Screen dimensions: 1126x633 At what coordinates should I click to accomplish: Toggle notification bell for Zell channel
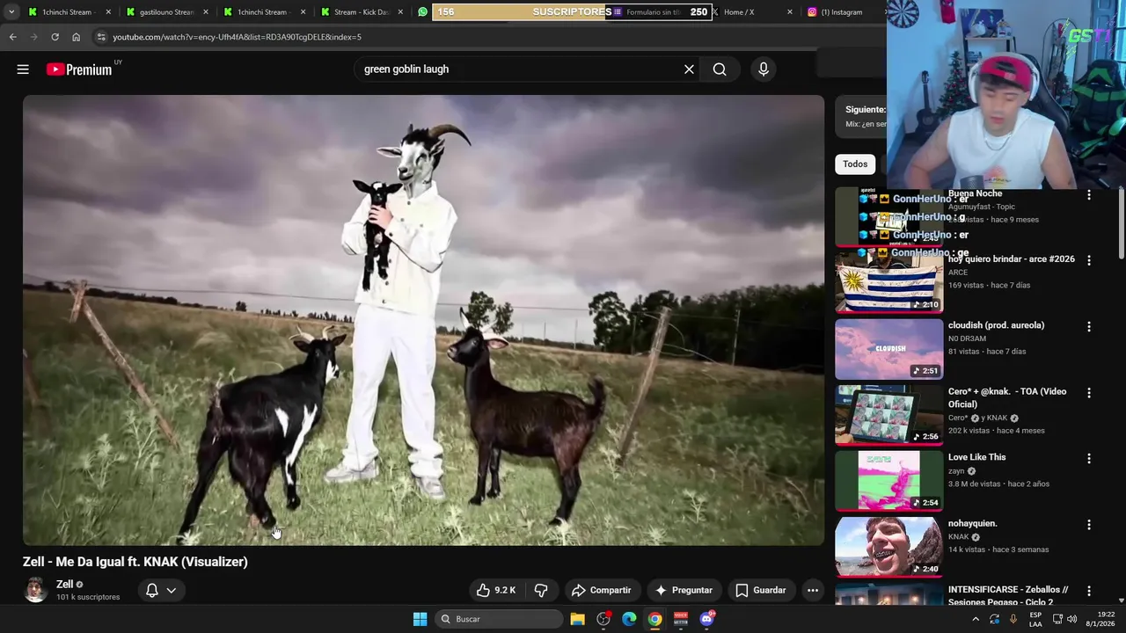point(152,590)
